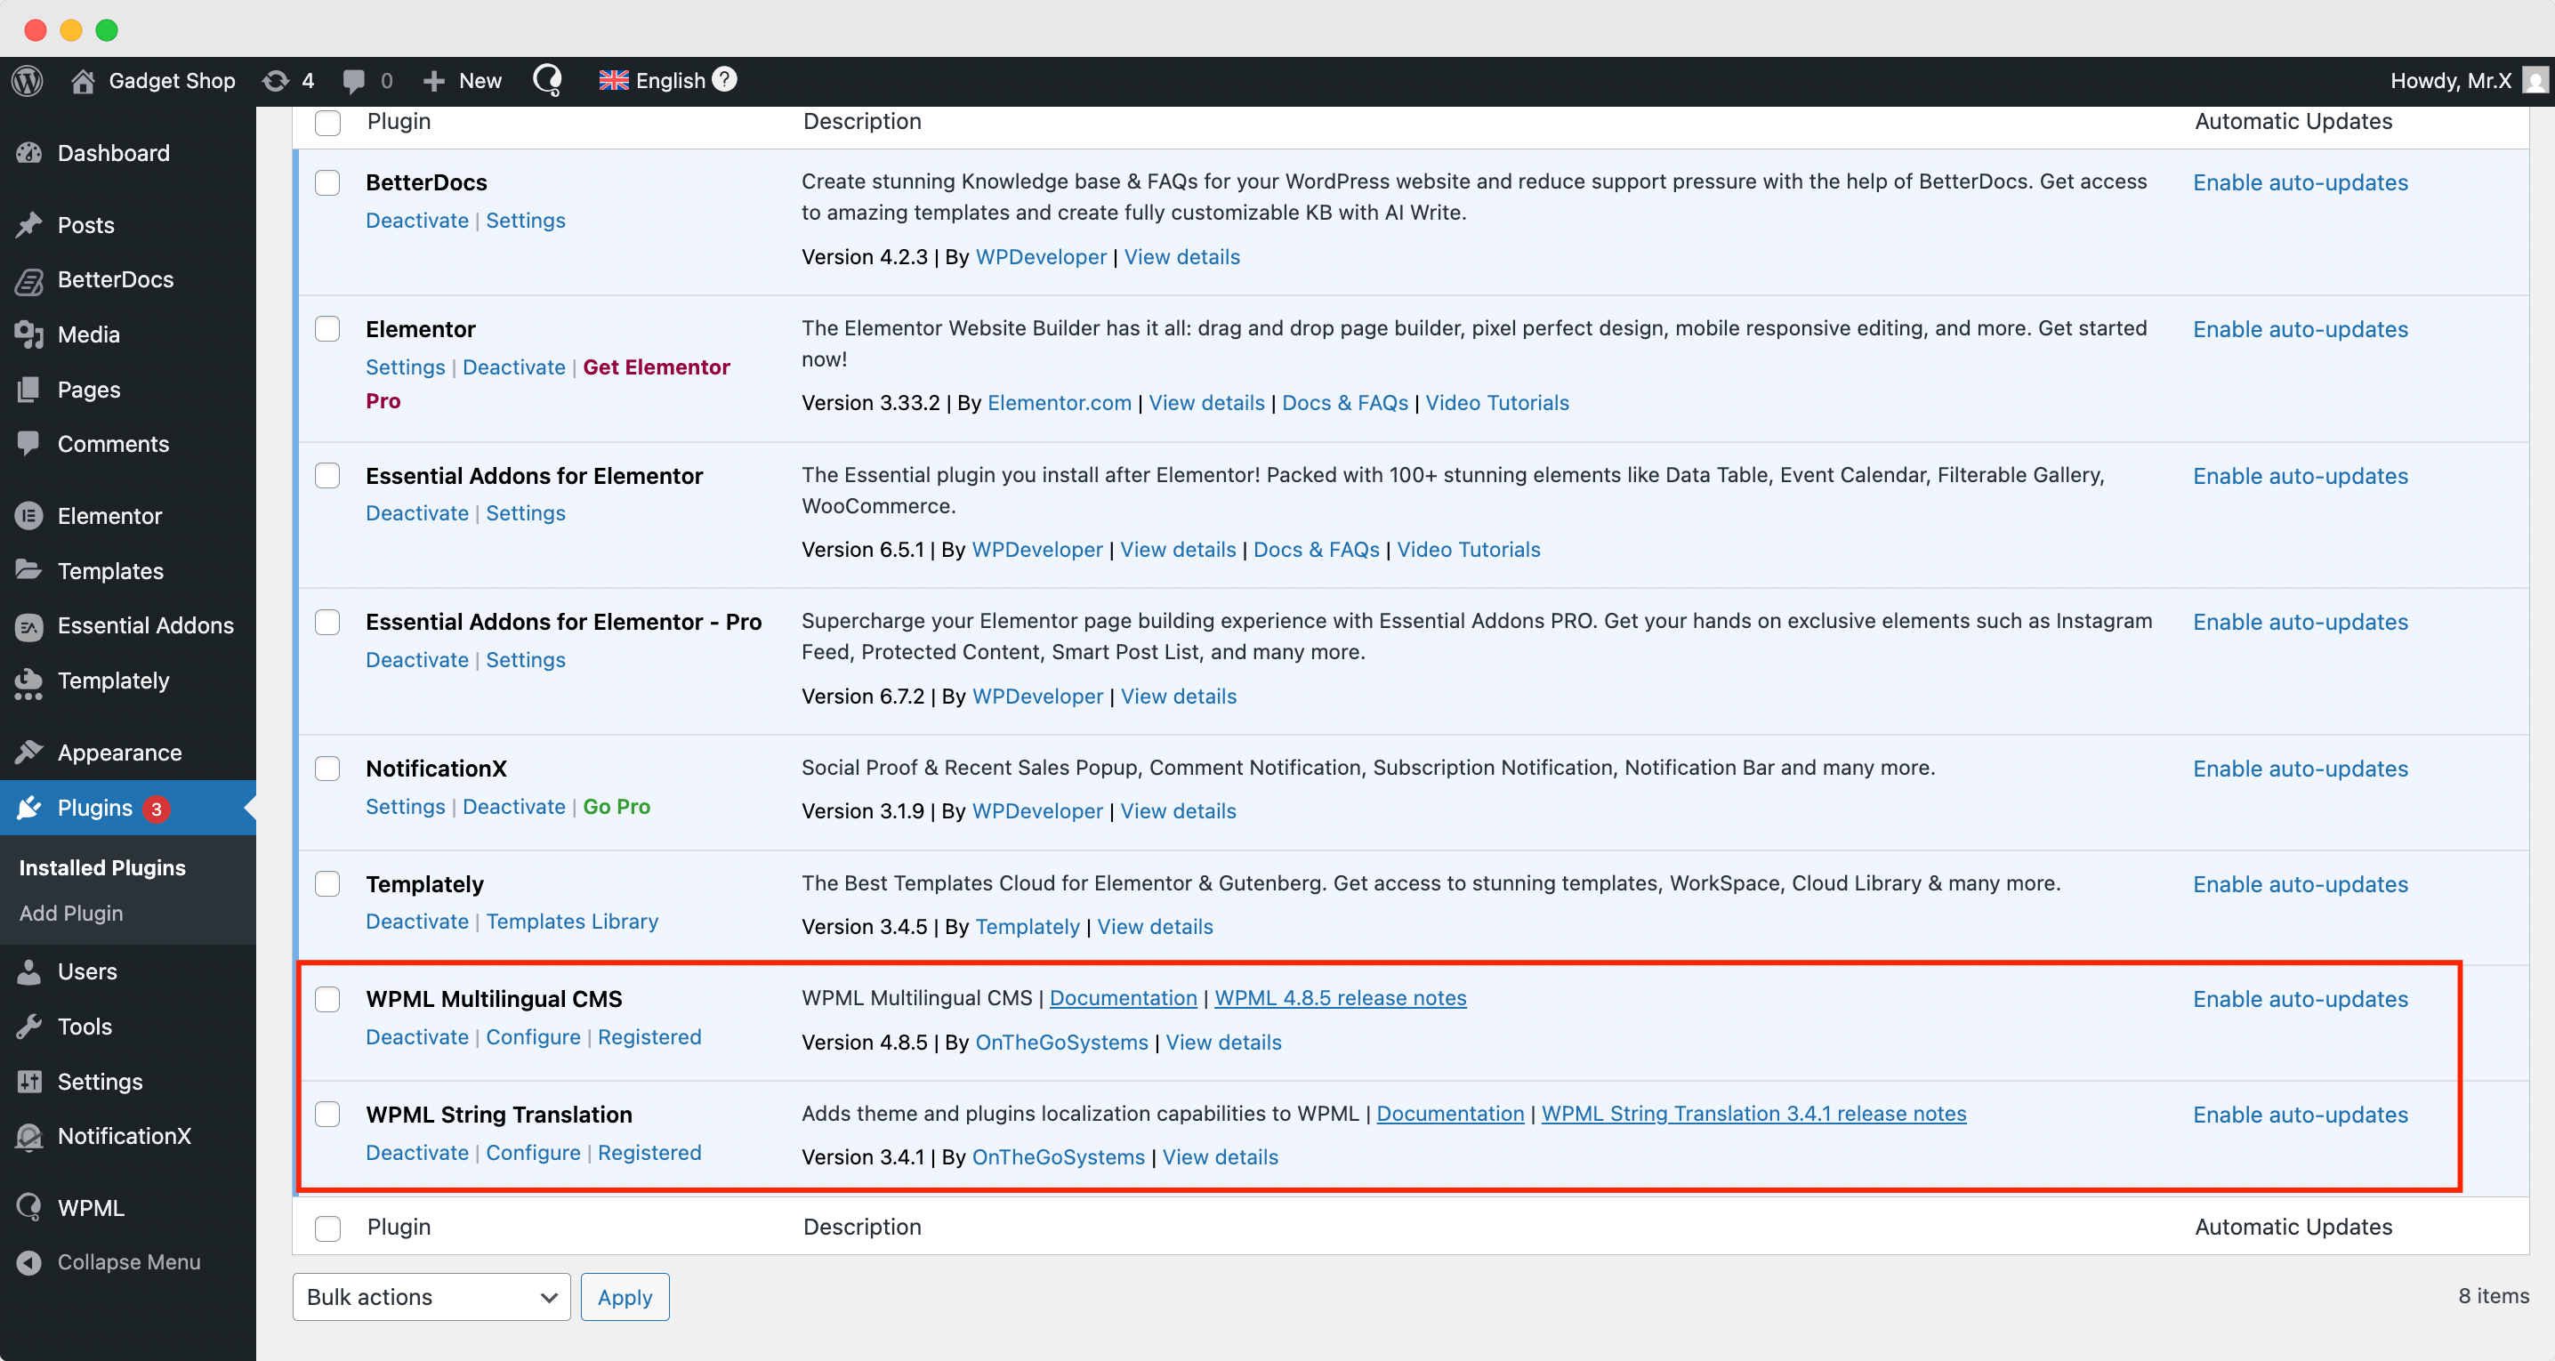
Task: Open the WordPress logo menu
Action: point(26,80)
